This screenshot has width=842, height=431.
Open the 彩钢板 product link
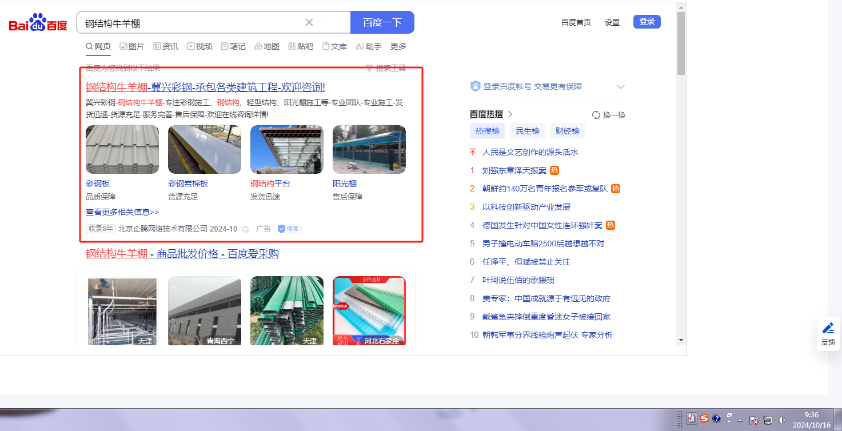point(98,183)
